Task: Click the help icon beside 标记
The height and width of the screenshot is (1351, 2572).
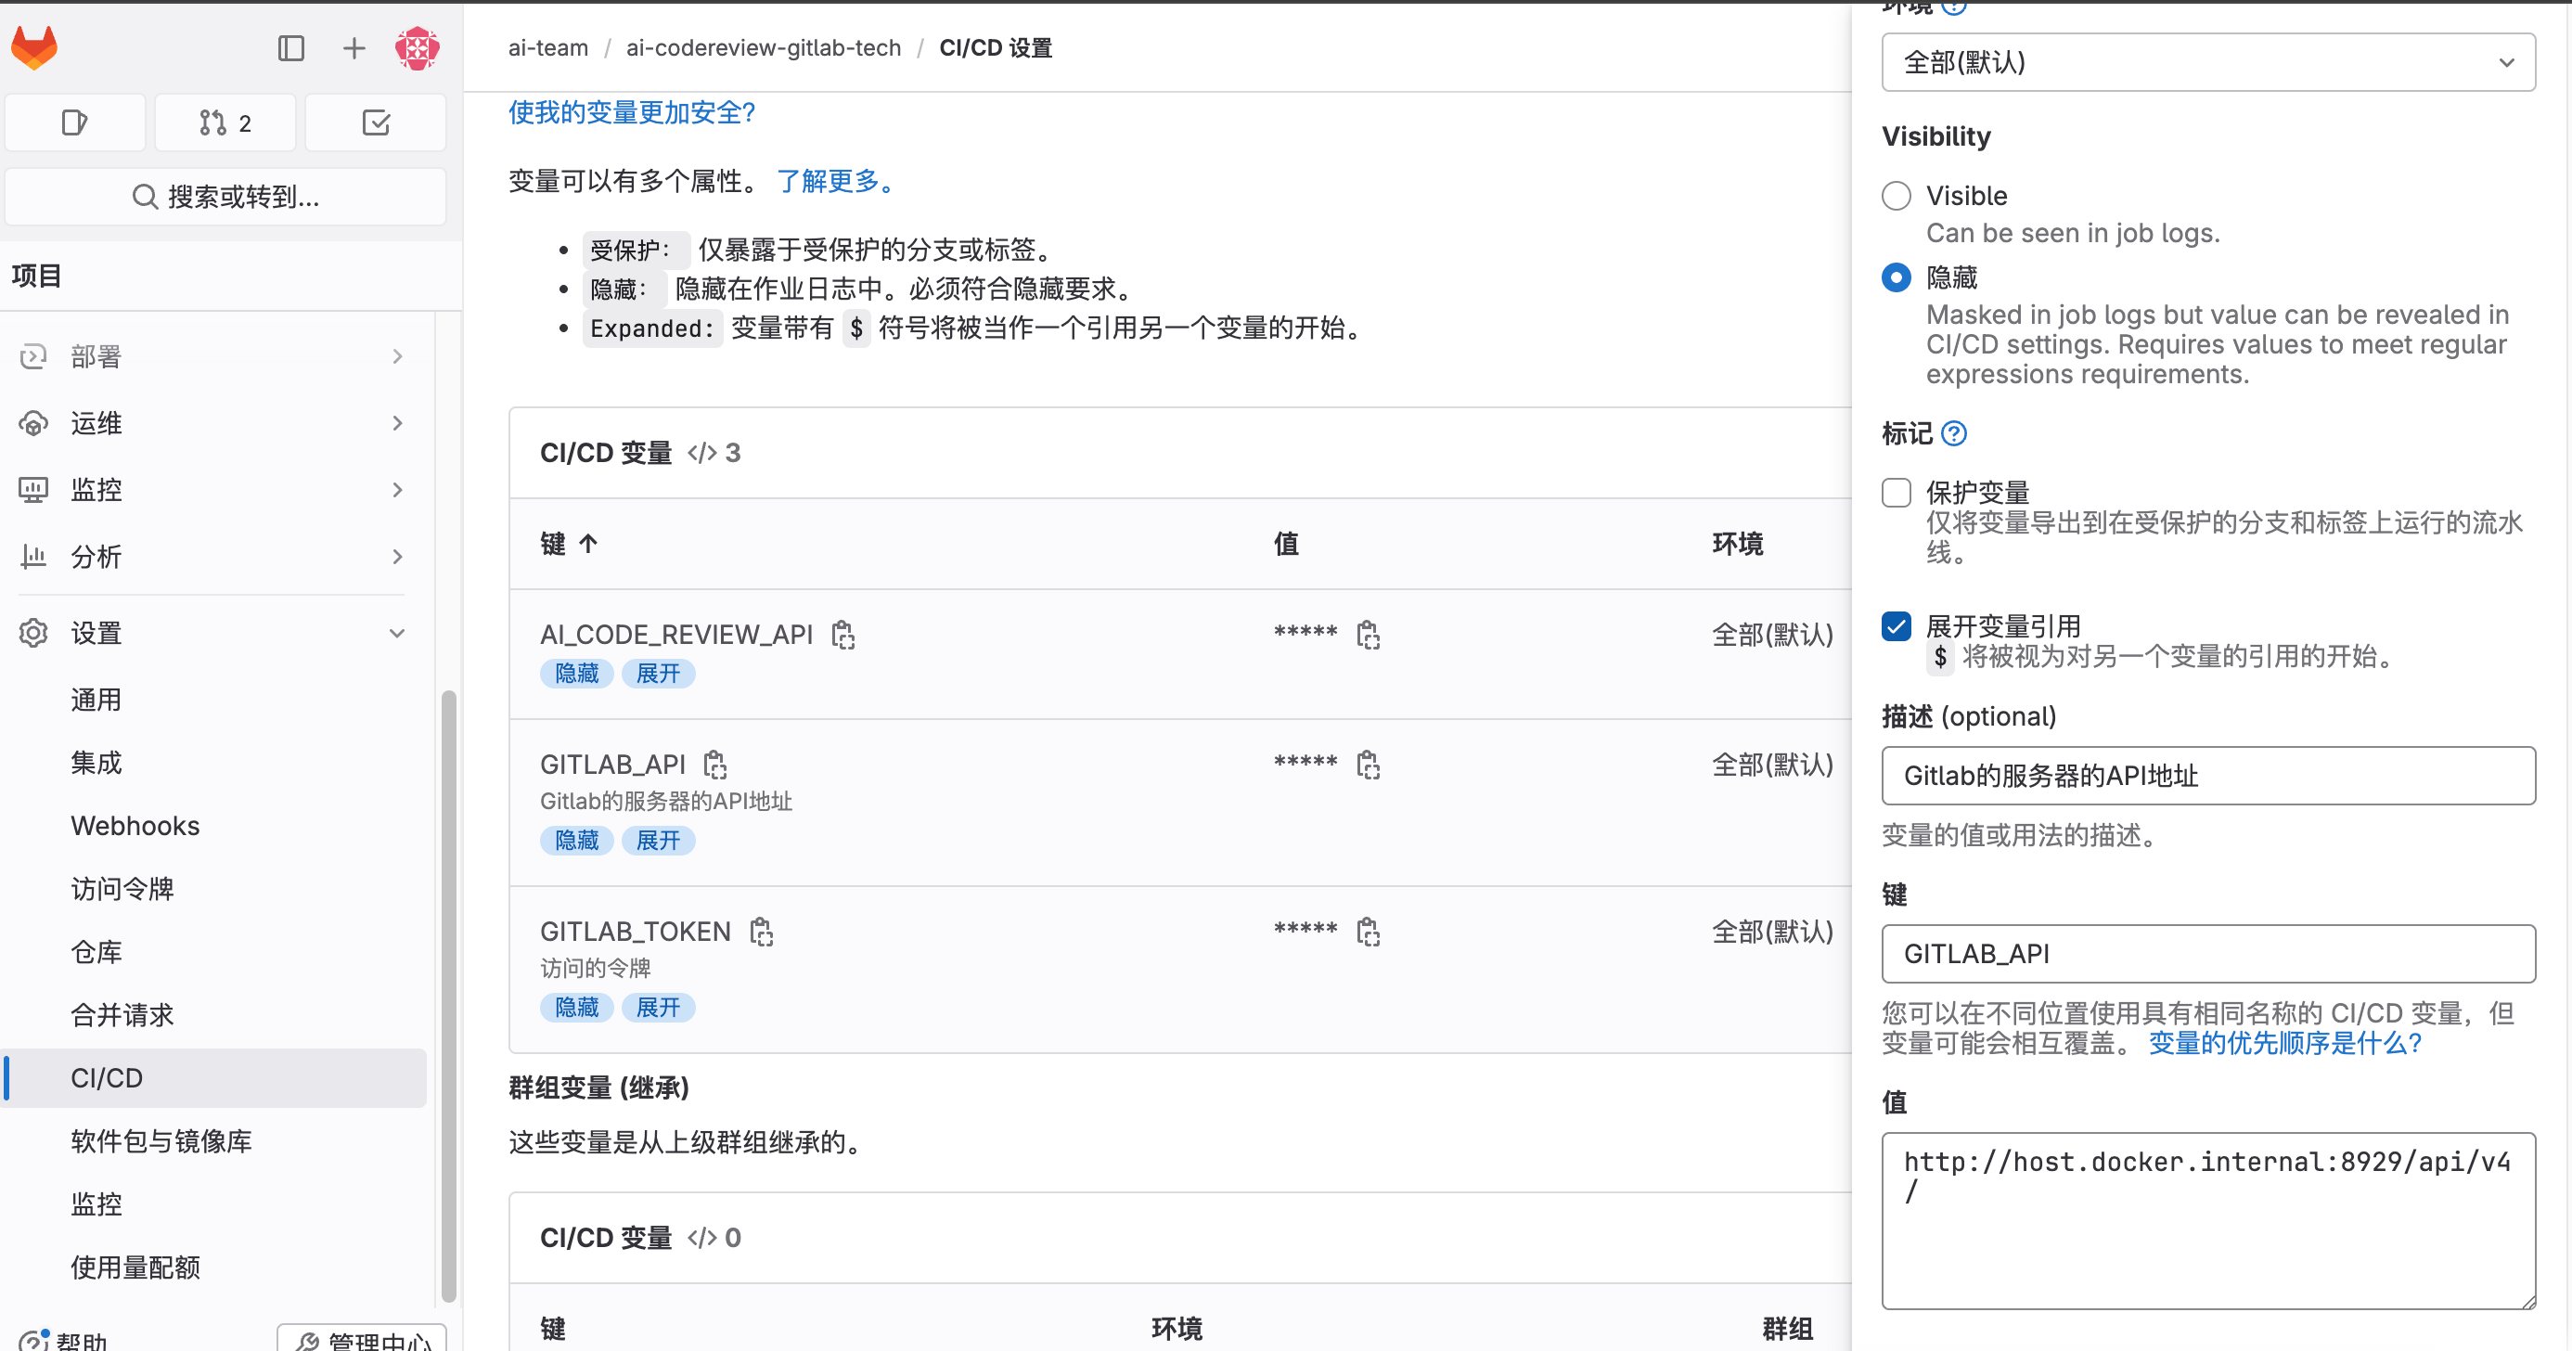Action: tap(1954, 433)
